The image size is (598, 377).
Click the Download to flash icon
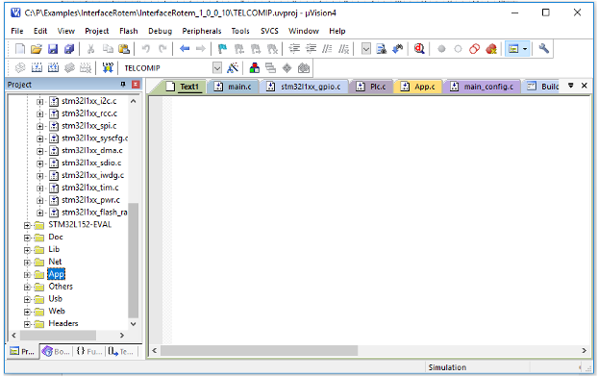(x=108, y=68)
